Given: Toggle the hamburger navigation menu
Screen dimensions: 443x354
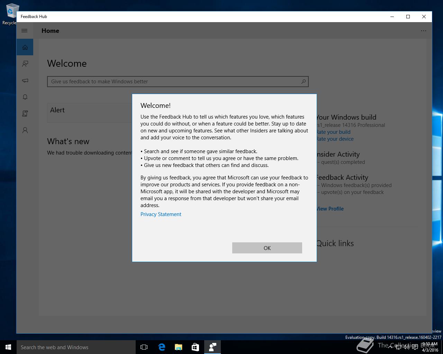Looking at the screenshot, I should point(25,30).
